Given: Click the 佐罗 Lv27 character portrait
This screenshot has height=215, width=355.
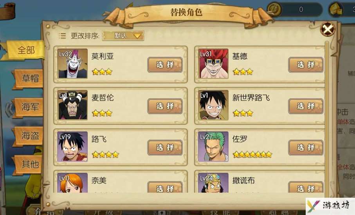Looking at the screenshot, I should click(213, 147).
